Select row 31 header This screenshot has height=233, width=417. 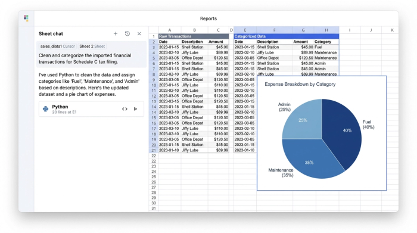coord(154,208)
